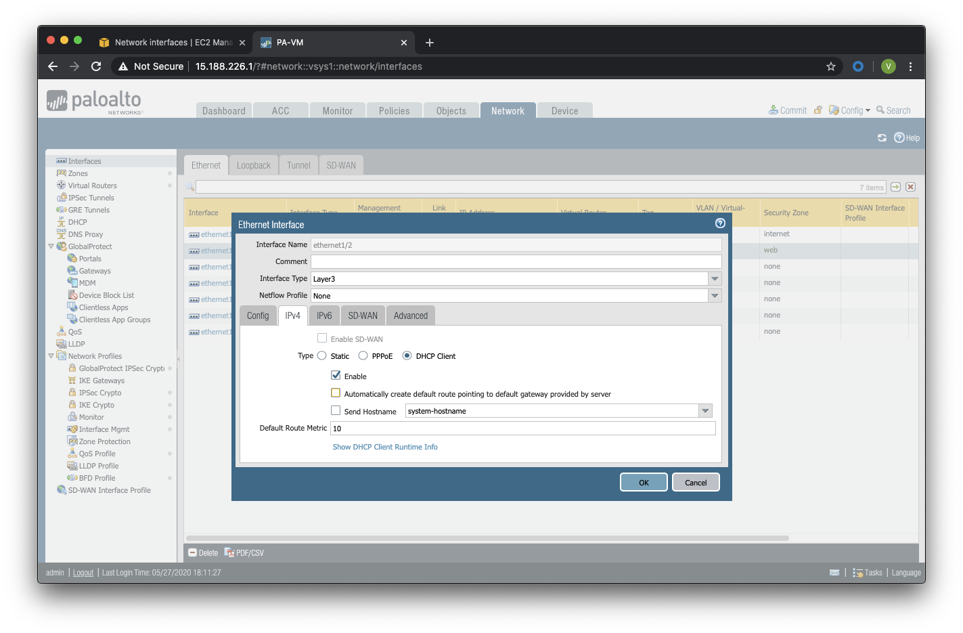
Task: Open the Chrome three-dot menu
Action: (x=910, y=66)
